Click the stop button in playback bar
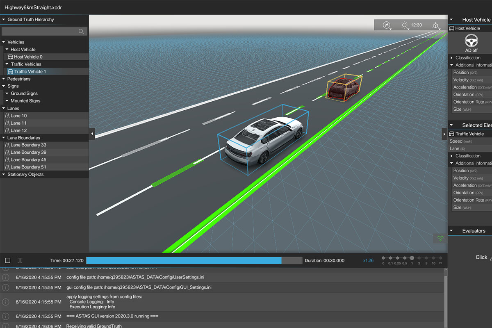This screenshot has width=492, height=328. click(8, 260)
